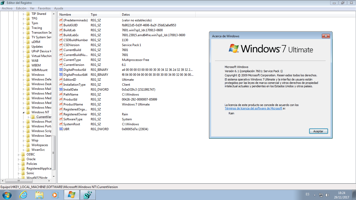Click the BuildGUID string value icon
The image size is (356, 200).
point(61,25)
